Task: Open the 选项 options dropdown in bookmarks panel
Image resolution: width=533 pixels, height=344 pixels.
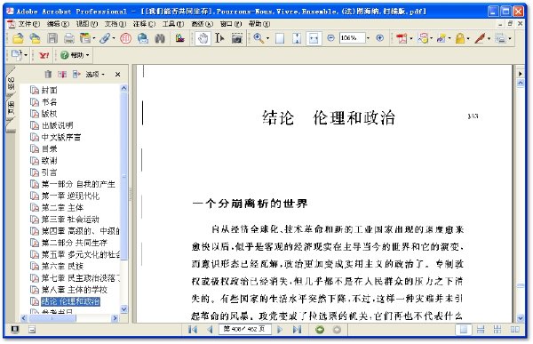Action: pyautogui.click(x=95, y=74)
